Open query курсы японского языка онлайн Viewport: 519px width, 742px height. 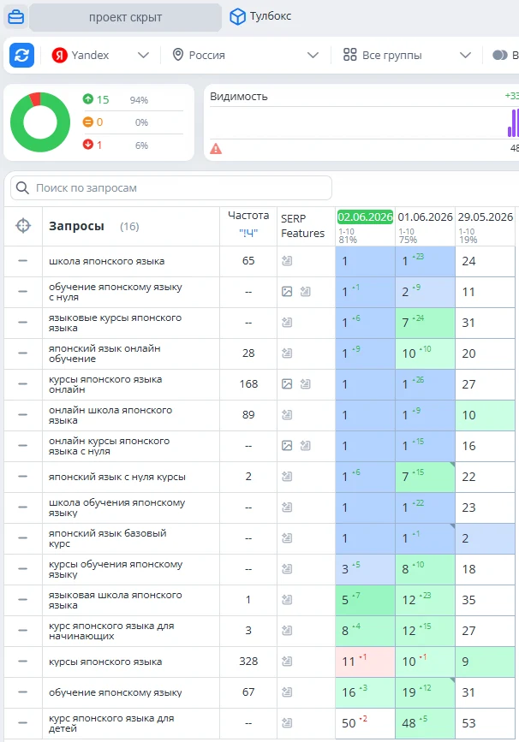point(105,384)
